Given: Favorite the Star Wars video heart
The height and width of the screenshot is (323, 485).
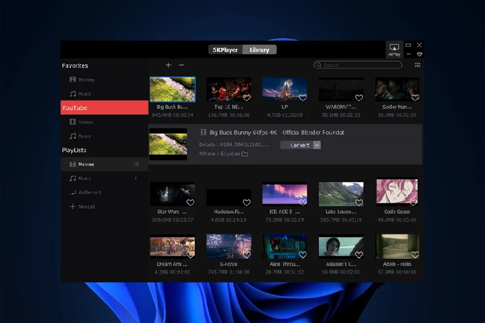Looking at the screenshot, I should [x=190, y=202].
